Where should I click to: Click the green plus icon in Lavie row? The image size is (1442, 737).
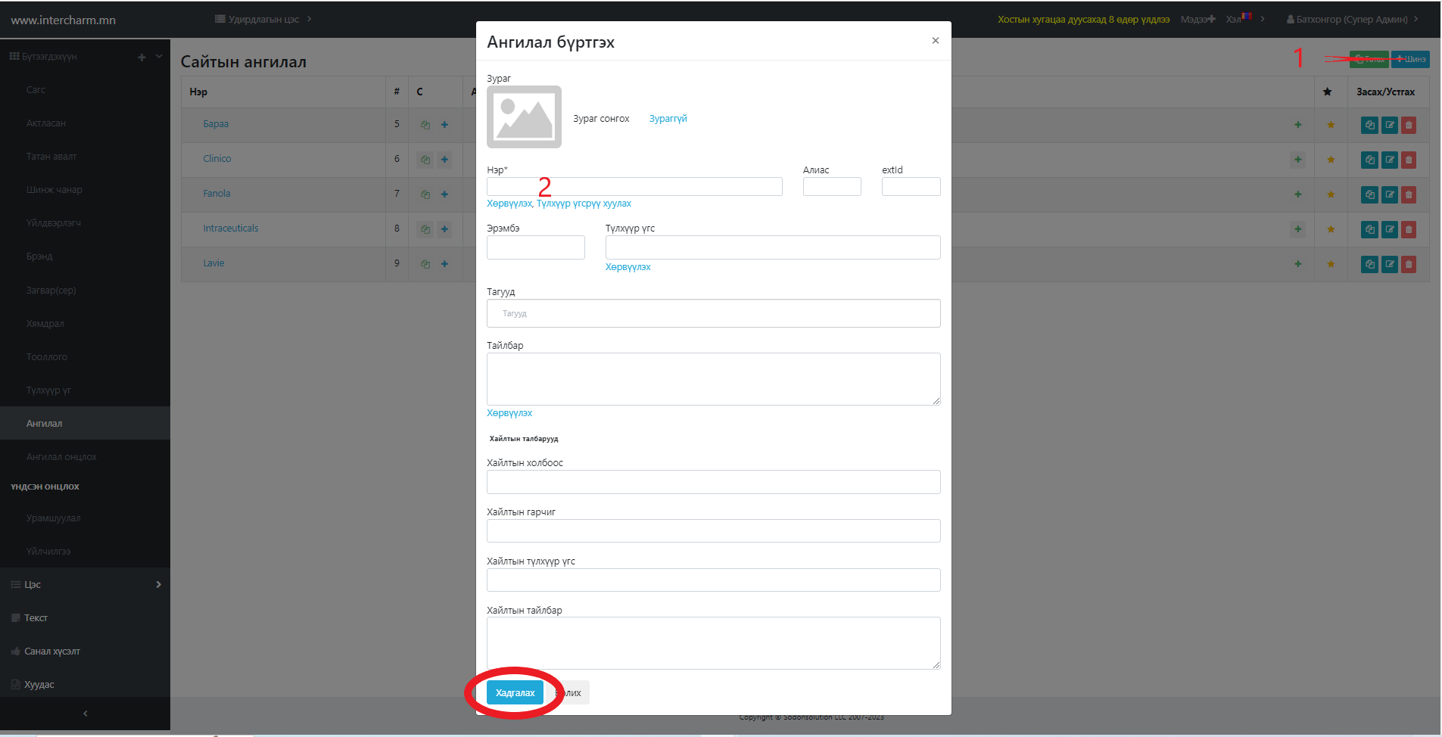(1297, 264)
